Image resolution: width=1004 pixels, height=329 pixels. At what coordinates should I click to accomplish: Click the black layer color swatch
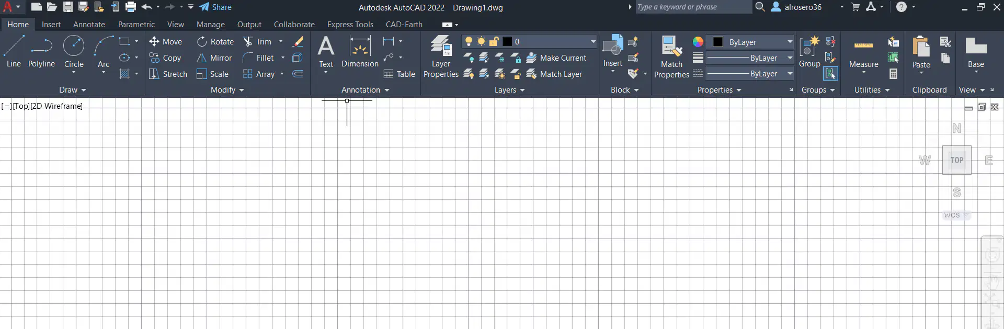click(507, 41)
